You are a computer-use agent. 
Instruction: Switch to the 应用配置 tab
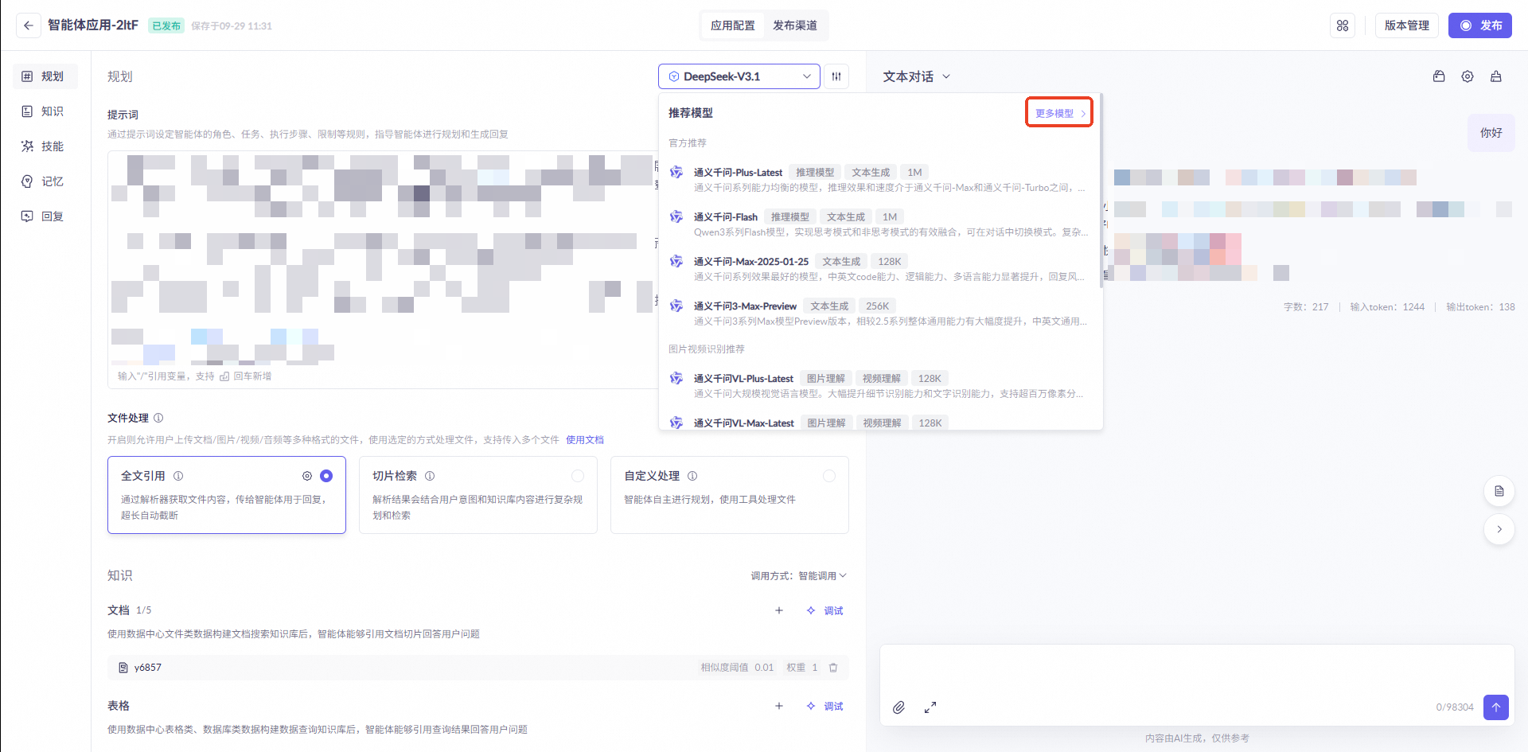pos(733,25)
